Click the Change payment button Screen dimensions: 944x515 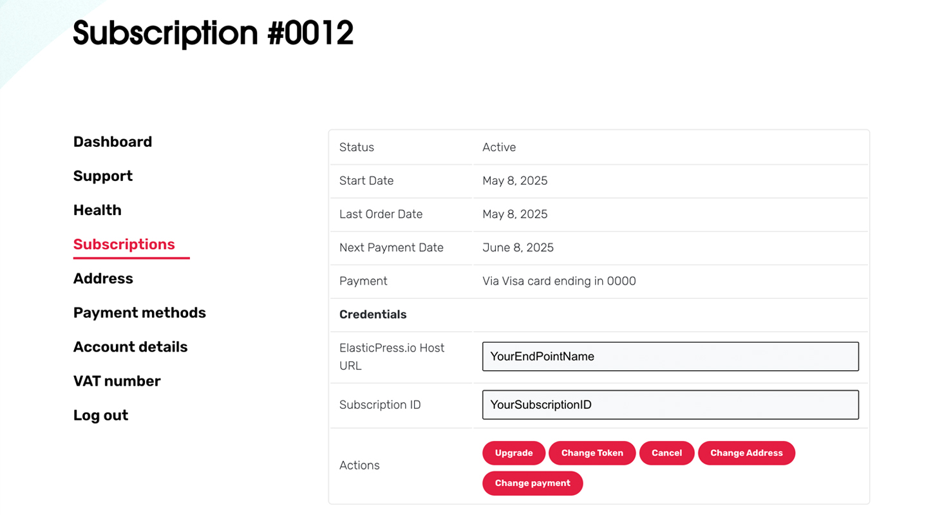tap(533, 483)
